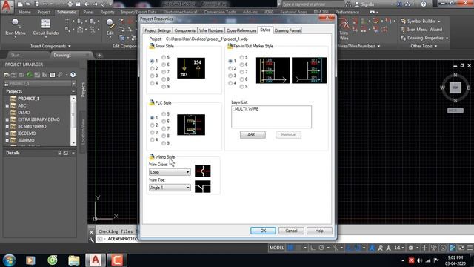Screen dimensions: 474x267
Task: Click the Help button in dialog
Action: pos(319,231)
